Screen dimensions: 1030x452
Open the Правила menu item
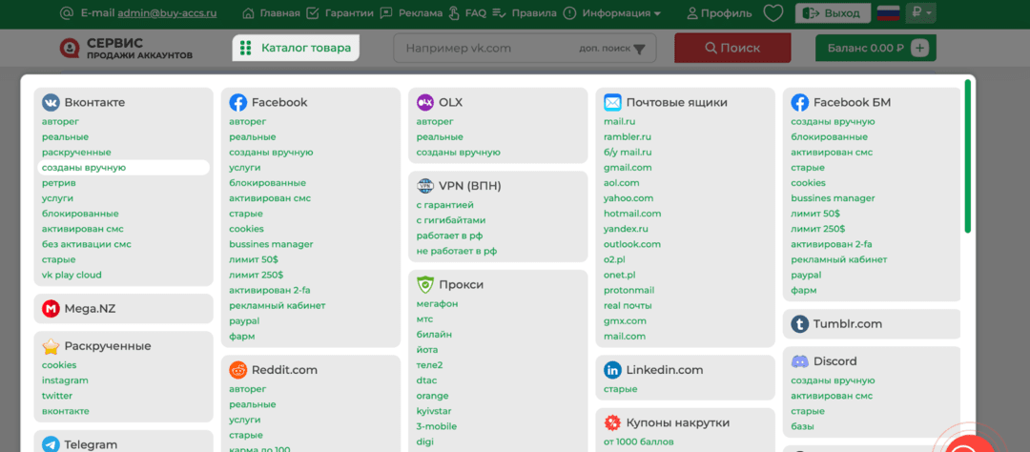click(x=533, y=13)
